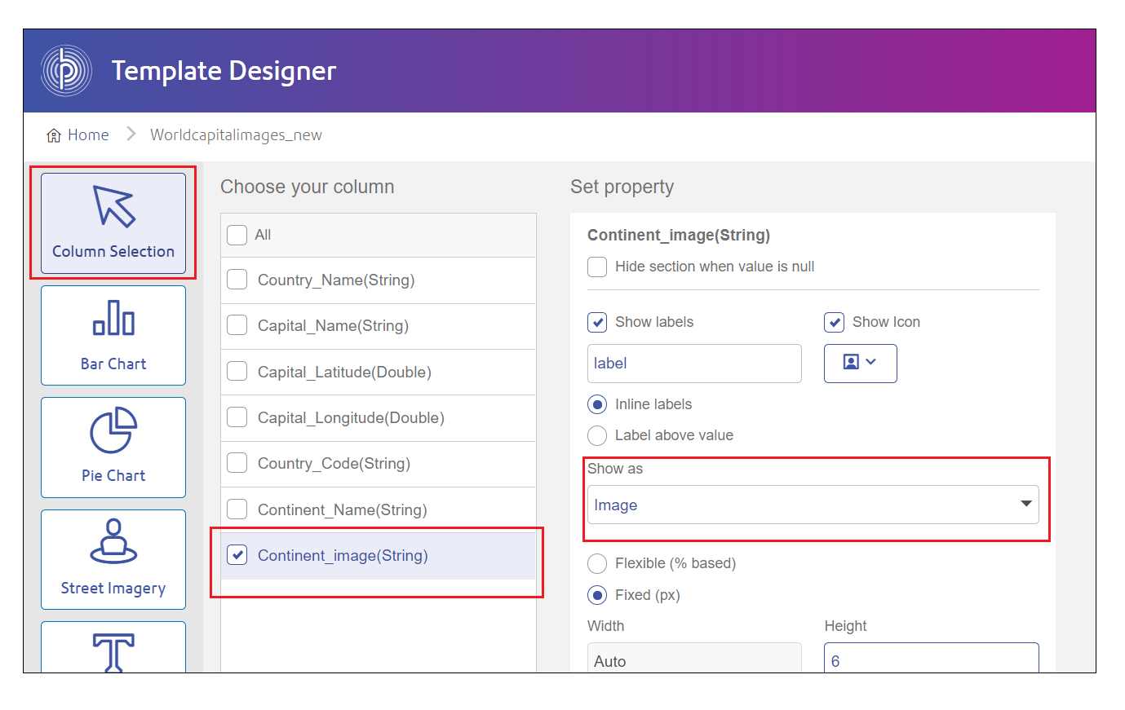The width and height of the screenshot is (1125, 710).
Task: Open the label icon picker
Action: [860, 363]
